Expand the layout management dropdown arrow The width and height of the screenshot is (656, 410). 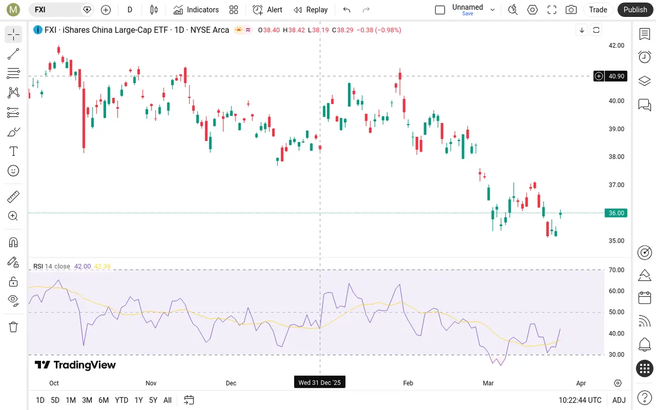(493, 9)
